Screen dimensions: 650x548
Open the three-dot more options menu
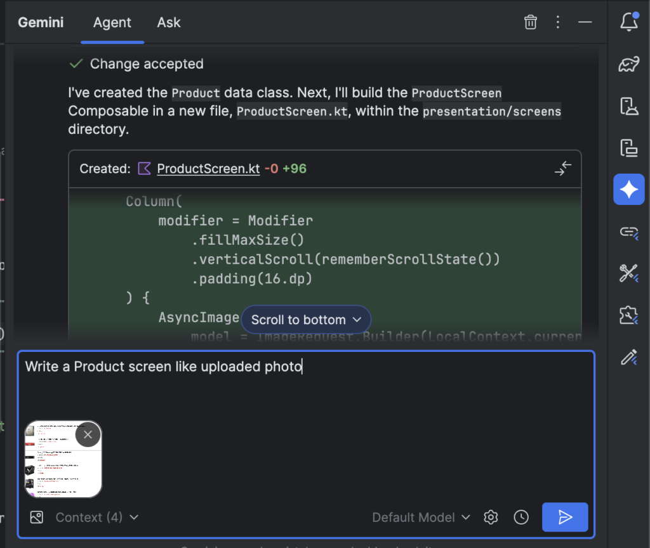click(558, 22)
